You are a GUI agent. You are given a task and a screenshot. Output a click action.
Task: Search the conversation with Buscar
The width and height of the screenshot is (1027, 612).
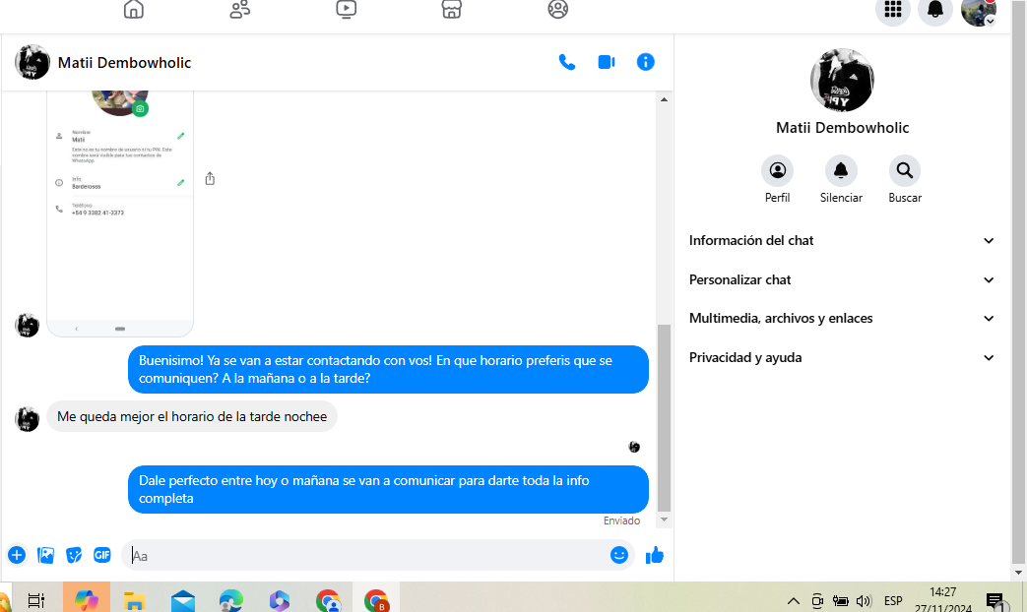[x=905, y=171]
